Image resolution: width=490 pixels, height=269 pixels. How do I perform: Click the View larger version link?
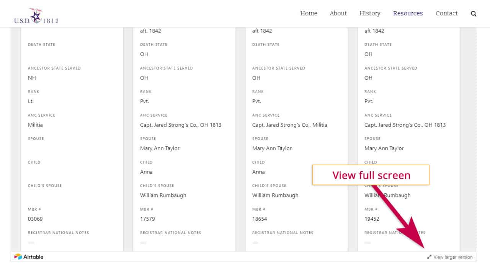453,257
